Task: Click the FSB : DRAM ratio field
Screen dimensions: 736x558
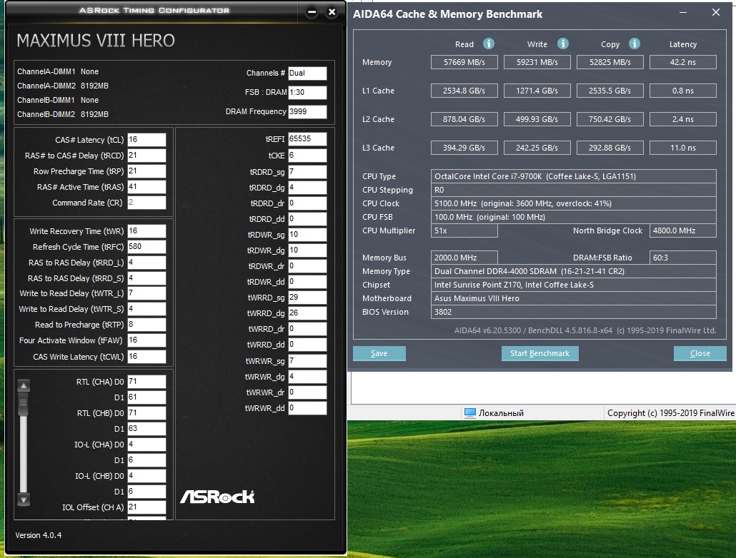Action: [x=307, y=92]
